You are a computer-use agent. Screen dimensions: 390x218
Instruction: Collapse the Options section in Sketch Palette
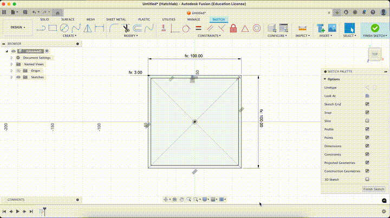(x=325, y=79)
